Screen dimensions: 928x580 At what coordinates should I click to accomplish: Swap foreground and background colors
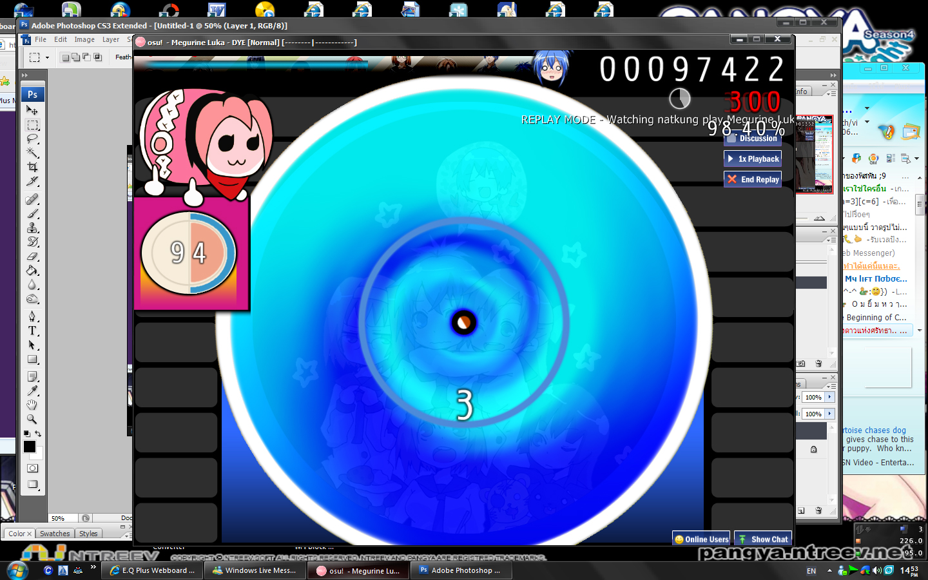click(x=38, y=434)
